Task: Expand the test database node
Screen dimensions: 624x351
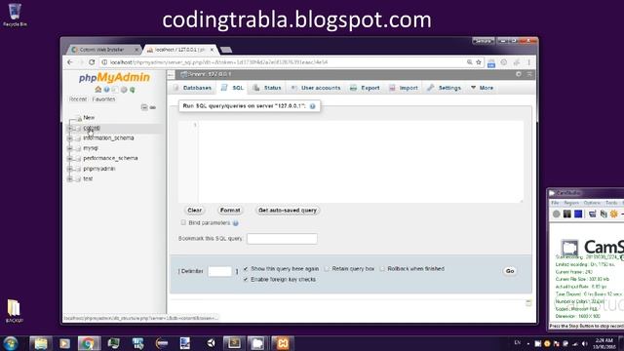Action: (70, 179)
